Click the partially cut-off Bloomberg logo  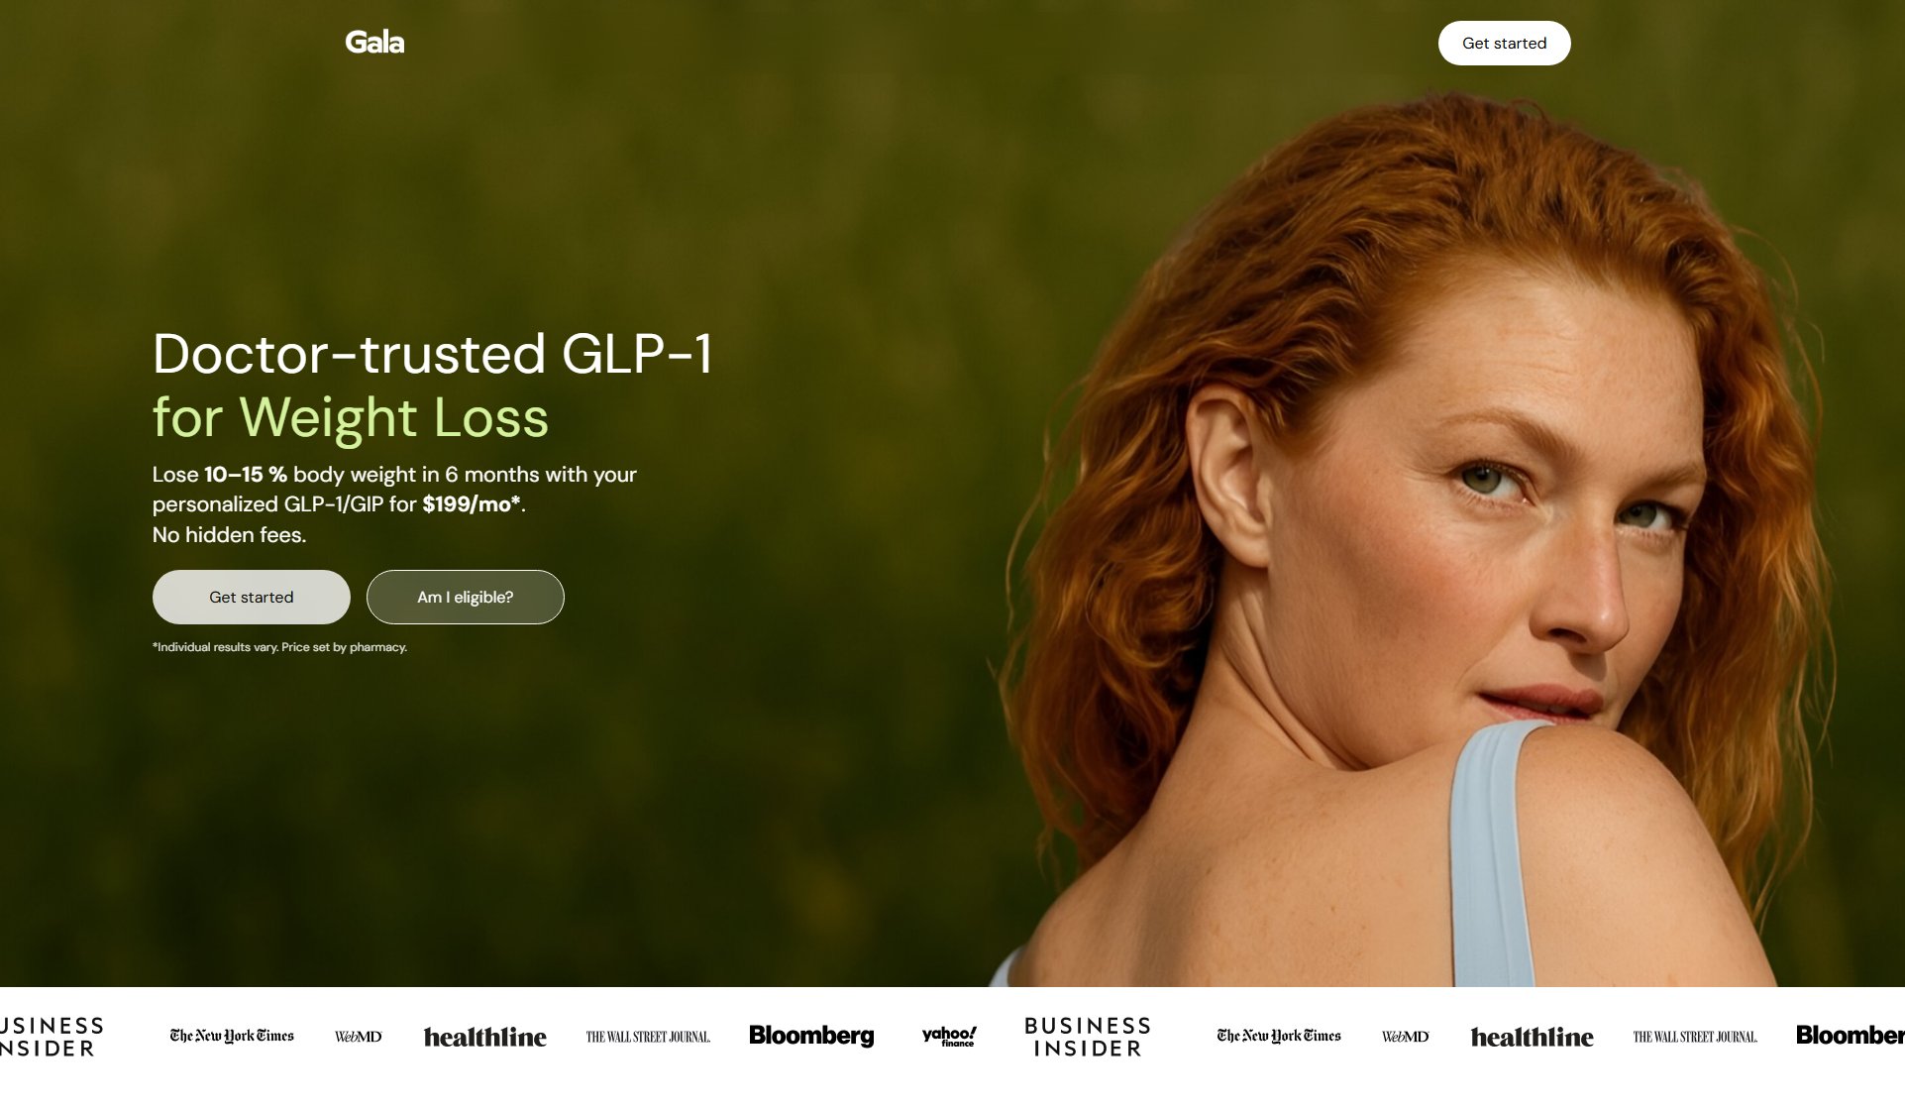click(x=1850, y=1036)
